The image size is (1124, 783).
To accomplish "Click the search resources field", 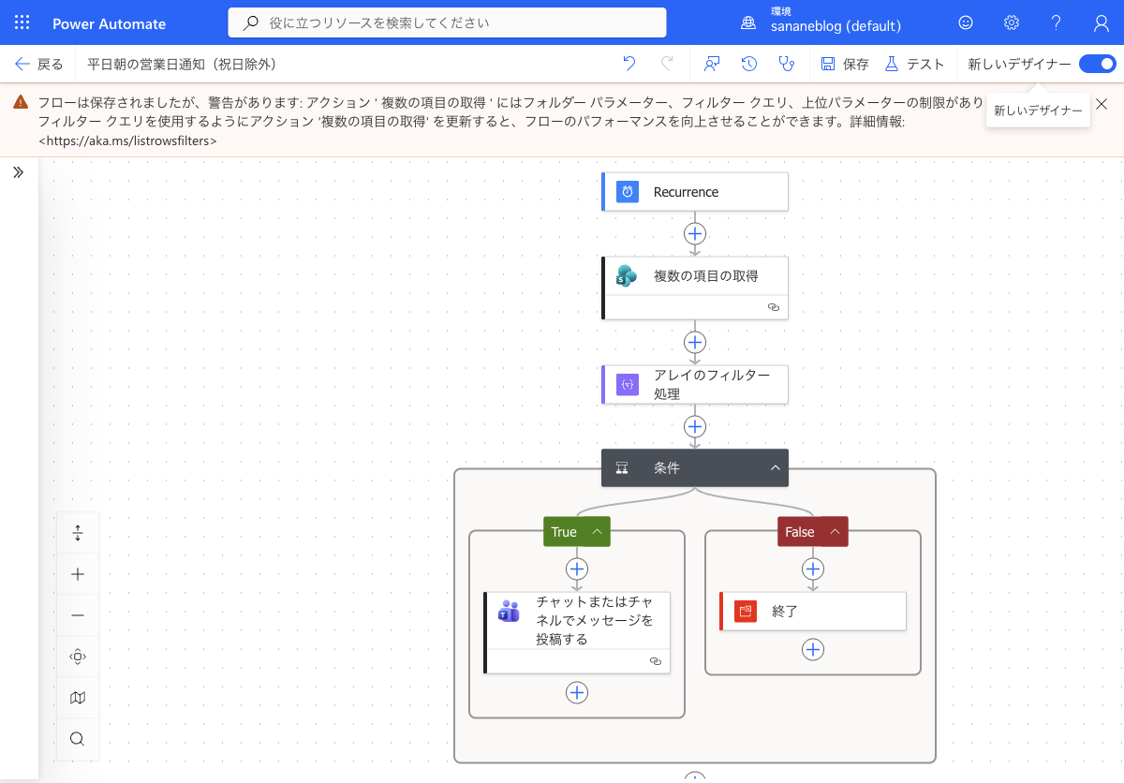I will [x=447, y=22].
